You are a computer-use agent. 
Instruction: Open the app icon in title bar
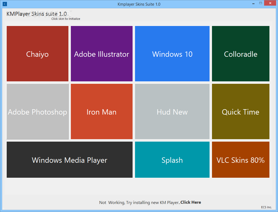tap(5, 4)
